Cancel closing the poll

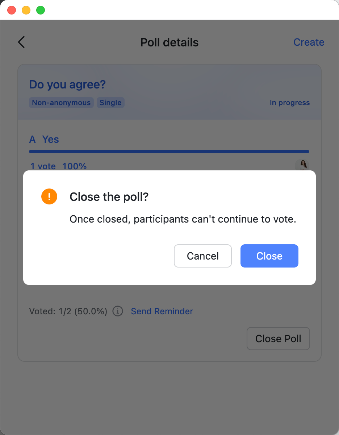202,256
